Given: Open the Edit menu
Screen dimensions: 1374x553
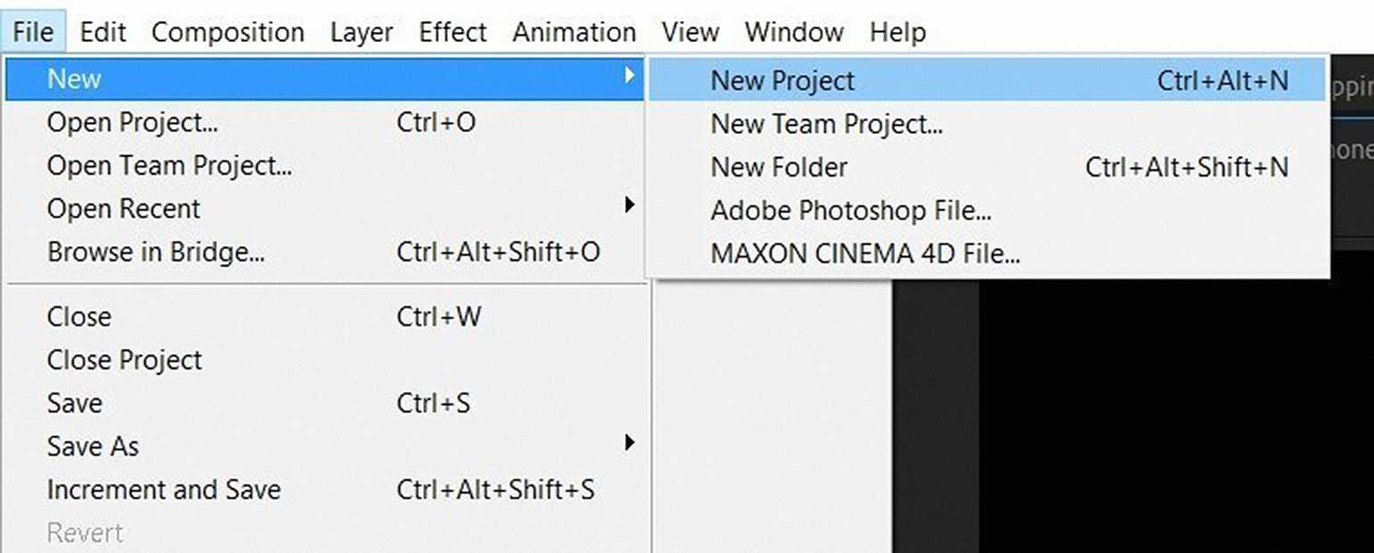Looking at the screenshot, I should 103,33.
